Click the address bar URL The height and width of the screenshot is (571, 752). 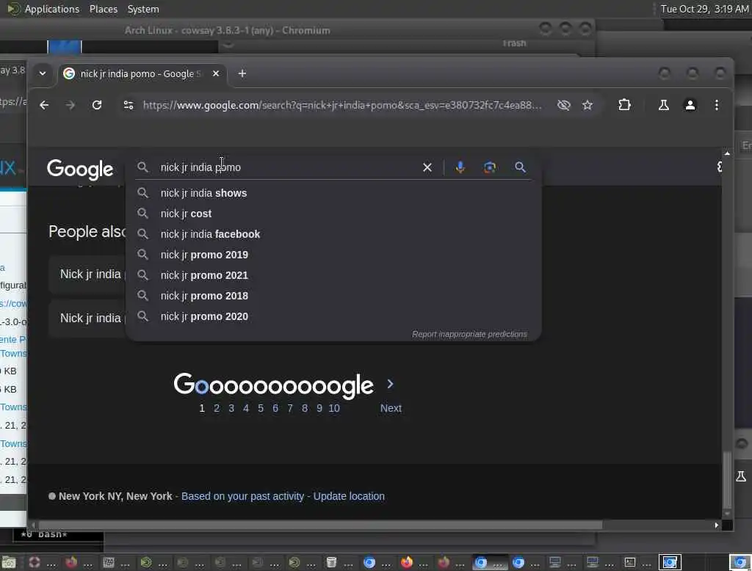pos(342,105)
